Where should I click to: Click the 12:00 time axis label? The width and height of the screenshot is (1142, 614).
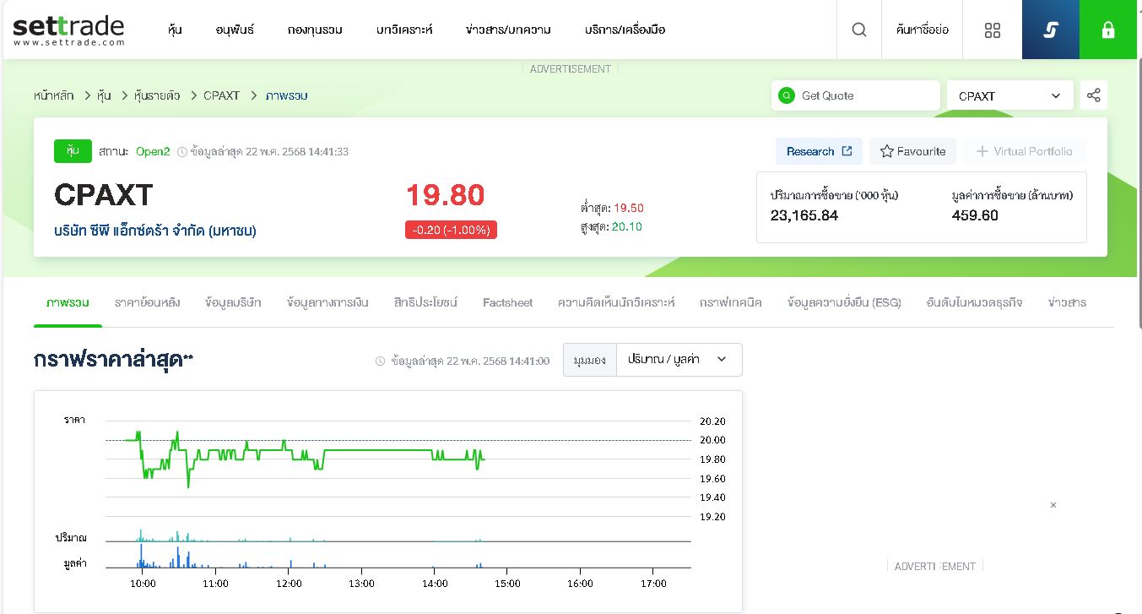(289, 584)
